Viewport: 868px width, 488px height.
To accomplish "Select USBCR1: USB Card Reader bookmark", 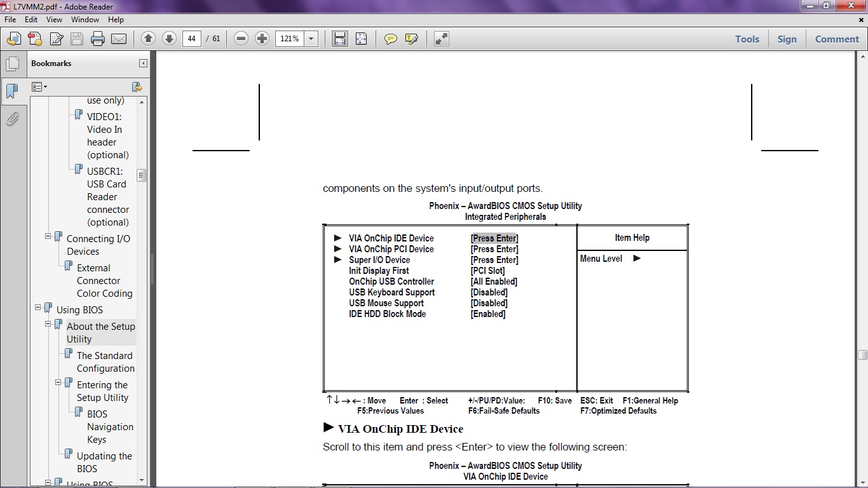I will (107, 197).
